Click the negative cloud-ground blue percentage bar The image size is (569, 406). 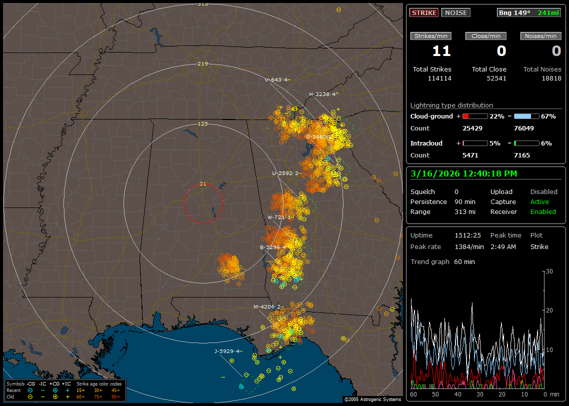click(x=526, y=116)
